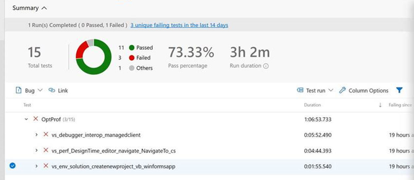
Task: Click the Link button label
Action: pos(63,91)
